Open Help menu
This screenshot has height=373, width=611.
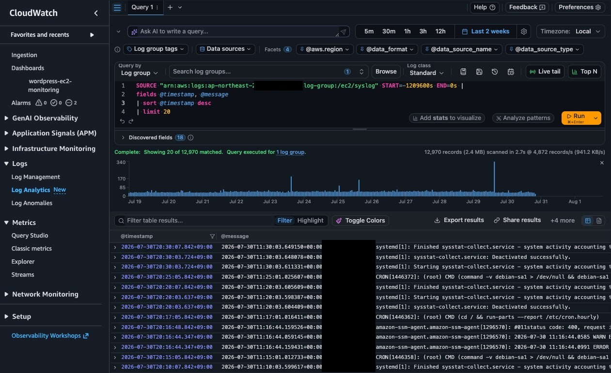pos(485,7)
